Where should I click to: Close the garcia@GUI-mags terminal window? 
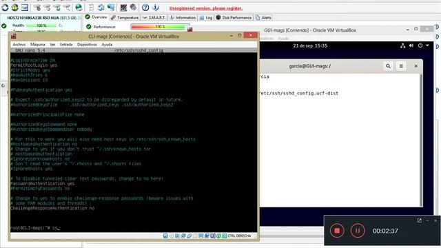pos(416,66)
